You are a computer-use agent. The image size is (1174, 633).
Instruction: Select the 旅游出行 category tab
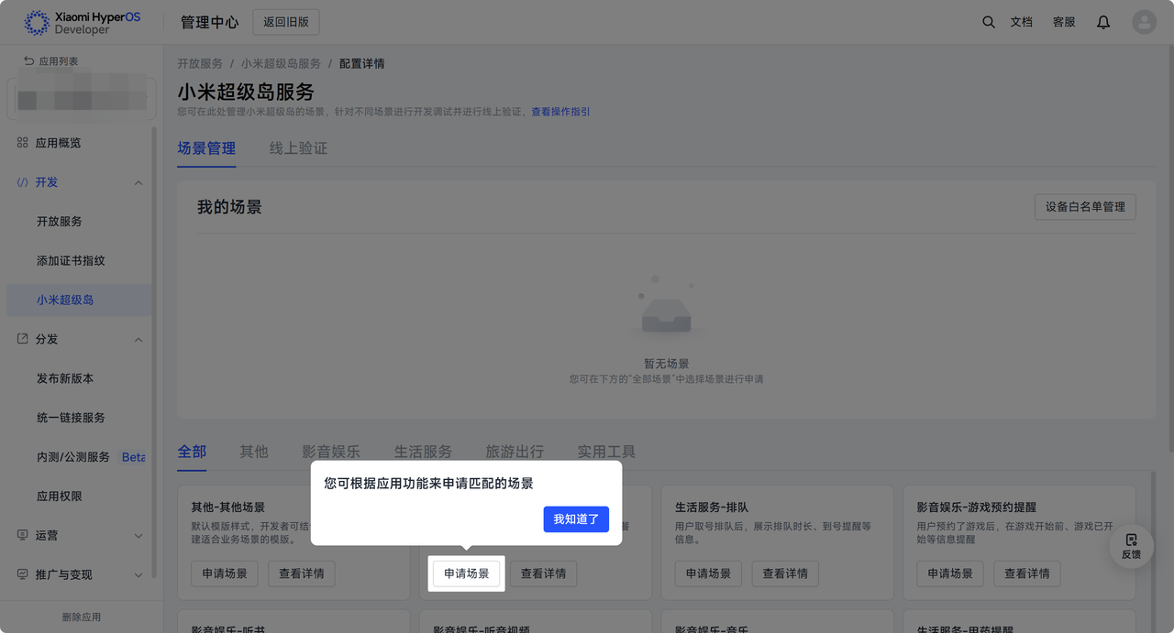pos(515,452)
